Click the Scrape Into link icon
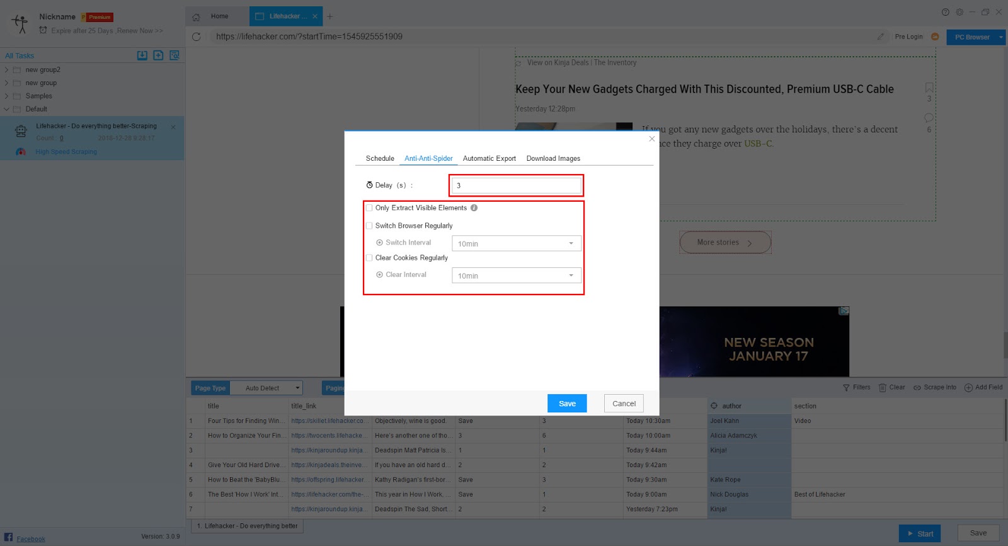This screenshot has height=546, width=1008. [x=917, y=388]
